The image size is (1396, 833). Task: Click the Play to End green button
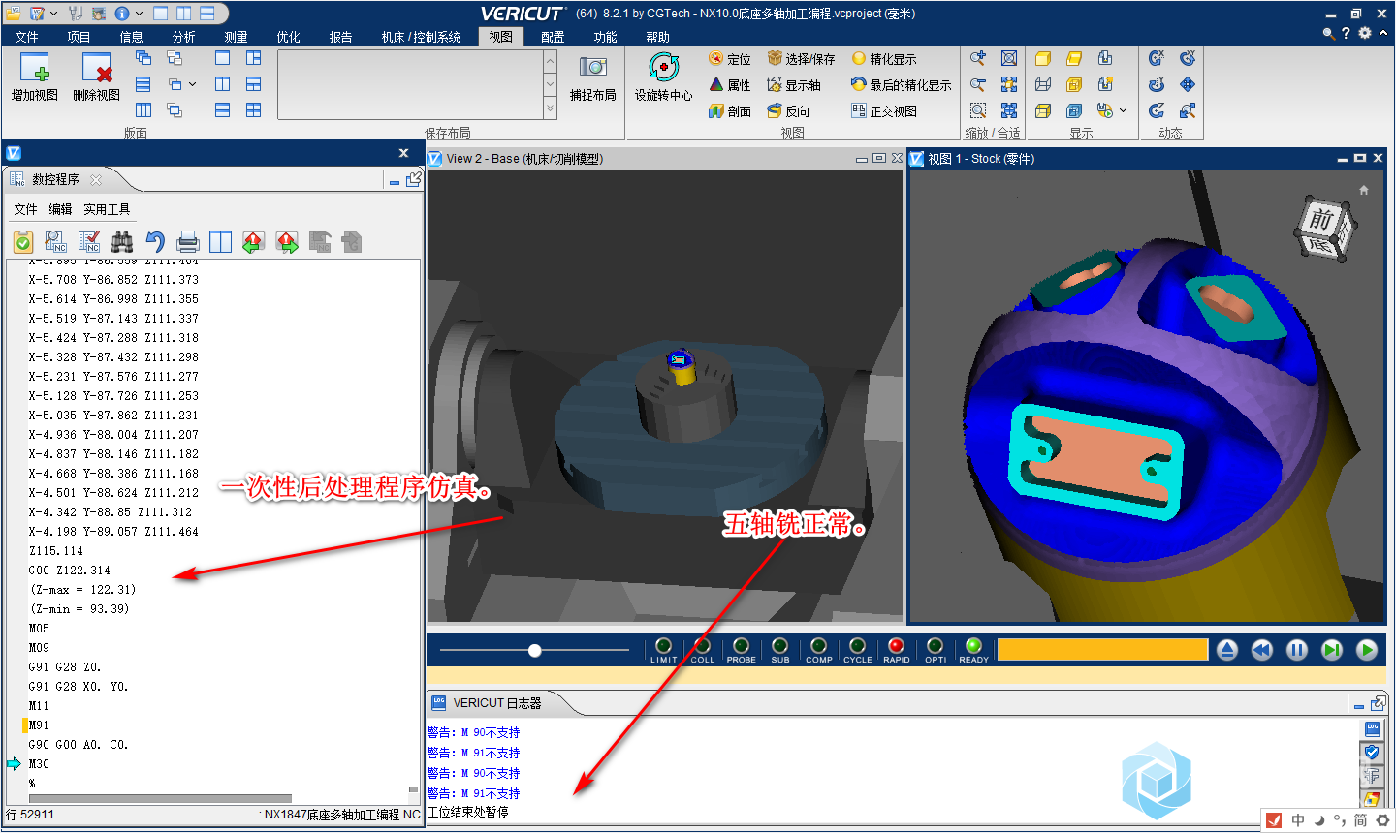pos(1367,650)
